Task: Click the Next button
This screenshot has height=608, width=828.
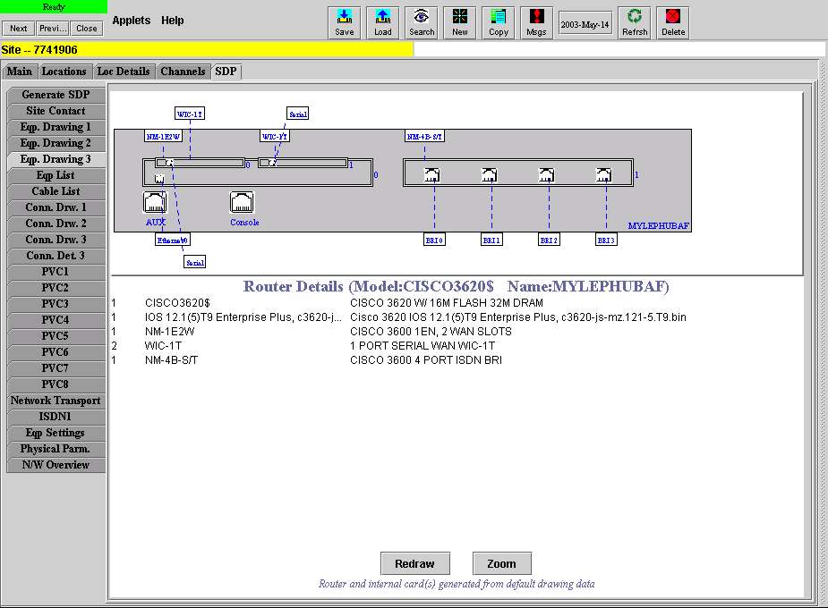Action: coord(19,29)
